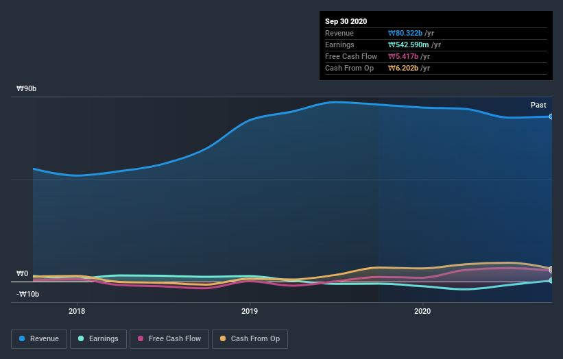Click the Sep 30 2020 tooltip date
Viewport: 563px width, 359px height.
point(346,21)
